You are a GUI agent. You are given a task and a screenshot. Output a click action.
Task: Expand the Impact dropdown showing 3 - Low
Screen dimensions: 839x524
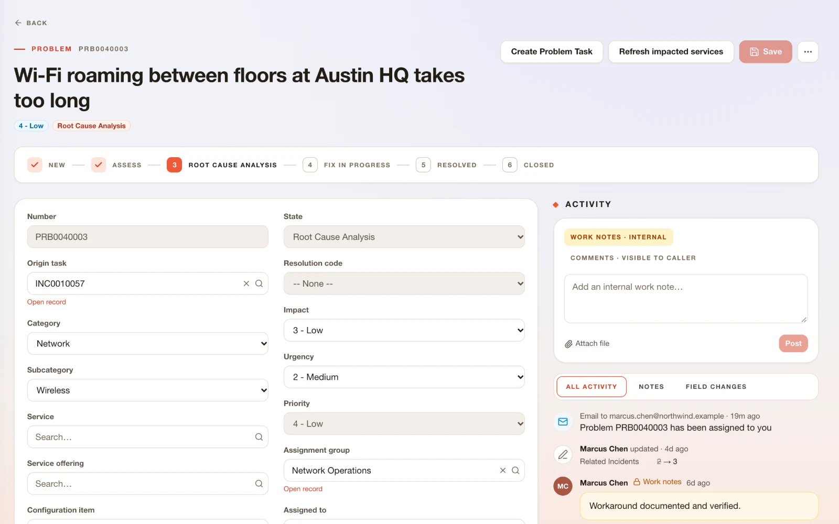click(x=404, y=330)
